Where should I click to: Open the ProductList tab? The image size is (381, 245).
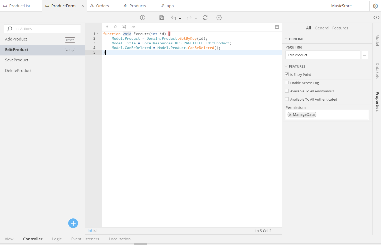pos(20,6)
